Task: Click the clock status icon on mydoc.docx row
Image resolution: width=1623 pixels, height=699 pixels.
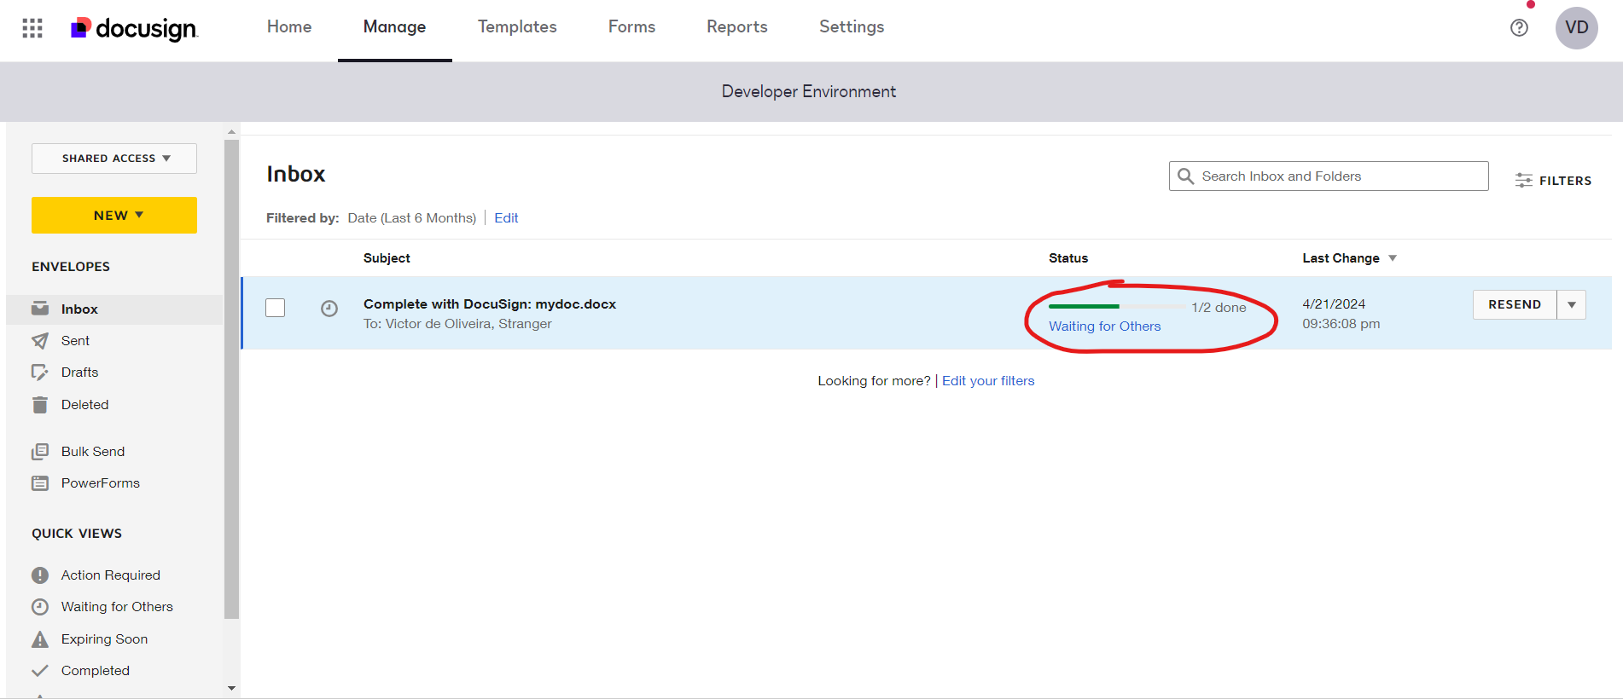Action: (329, 309)
